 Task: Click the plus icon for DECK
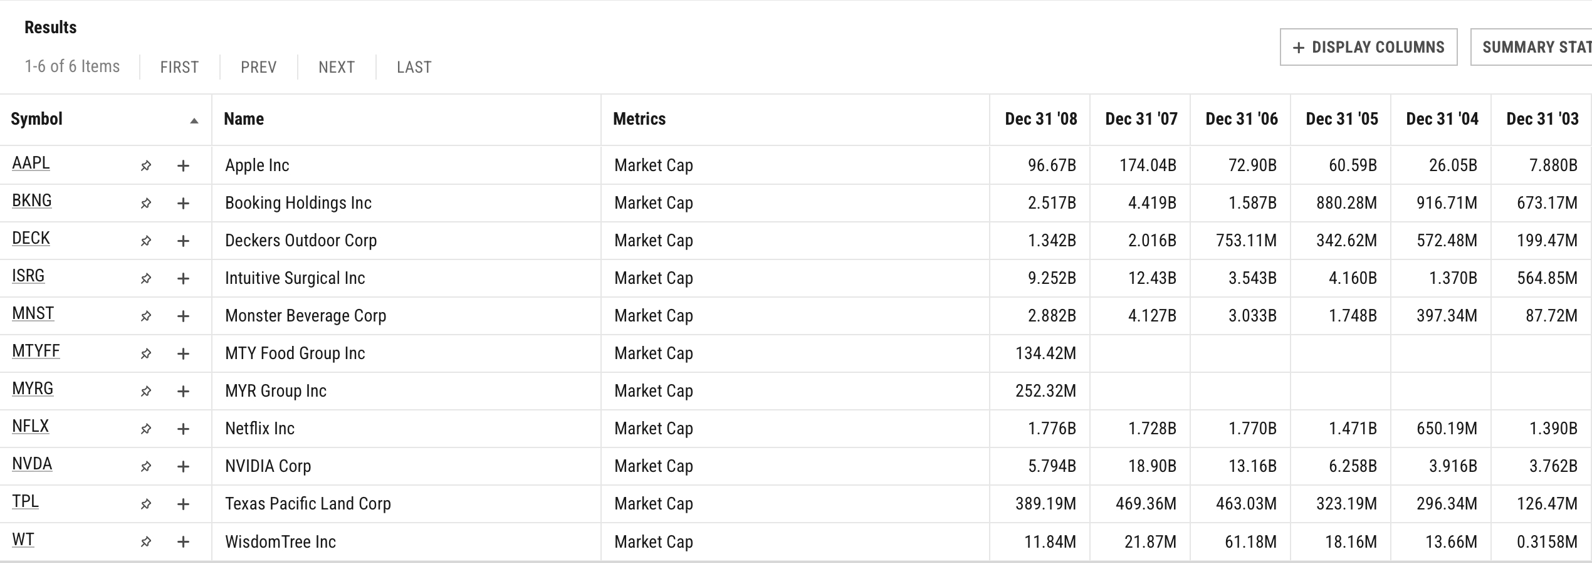pyautogui.click(x=183, y=241)
